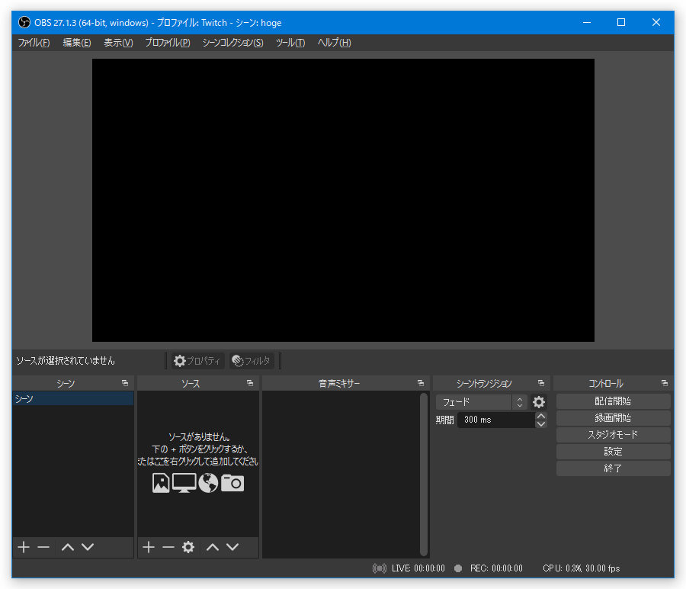Click the camera capture device icon
Image resolution: width=686 pixels, height=589 pixels.
[232, 483]
